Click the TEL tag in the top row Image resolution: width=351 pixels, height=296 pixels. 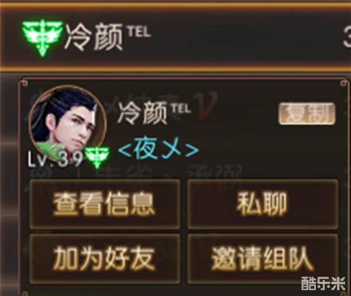[139, 32]
